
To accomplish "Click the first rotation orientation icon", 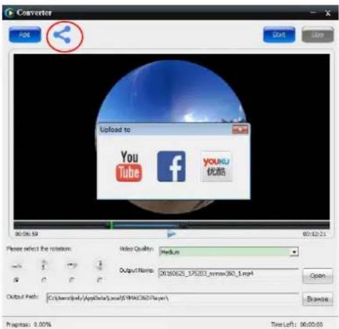I will point(16,266).
